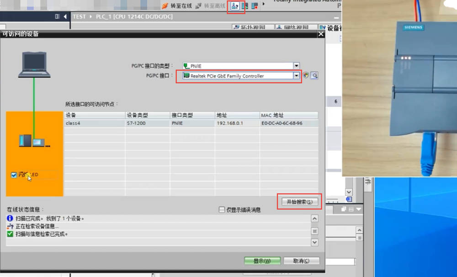
Task: Click the Accessible devices toolbar icon
Action: [235, 6]
